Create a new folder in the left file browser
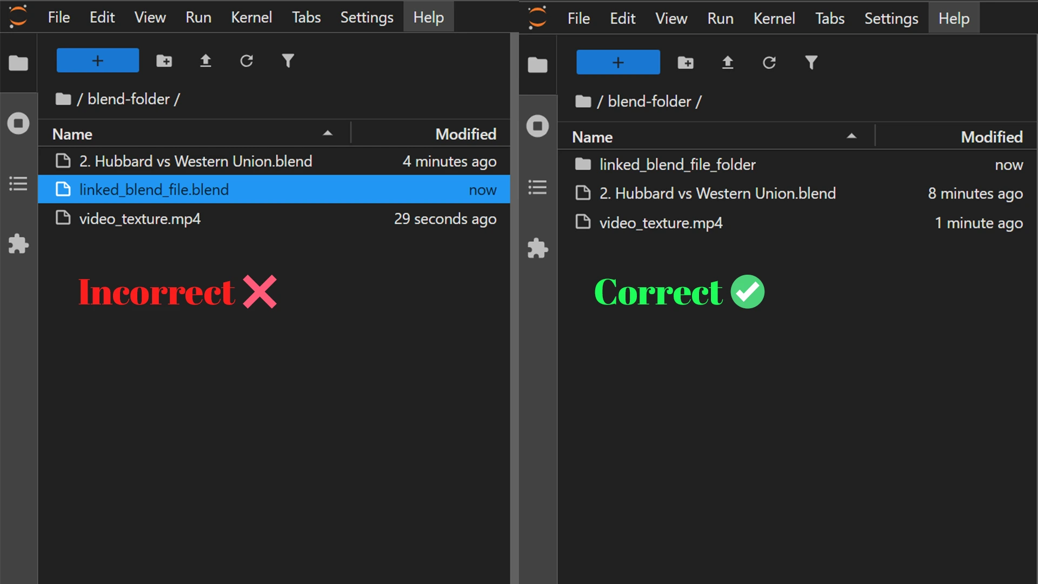The height and width of the screenshot is (584, 1038). [x=164, y=61]
